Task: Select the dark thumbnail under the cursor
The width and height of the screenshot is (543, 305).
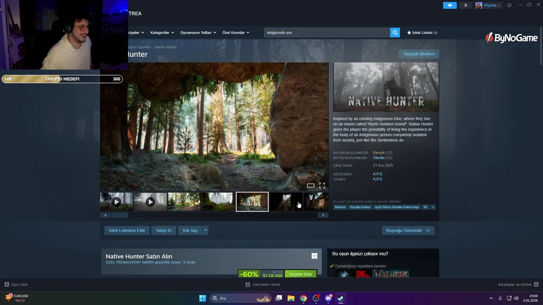Action: click(x=286, y=202)
